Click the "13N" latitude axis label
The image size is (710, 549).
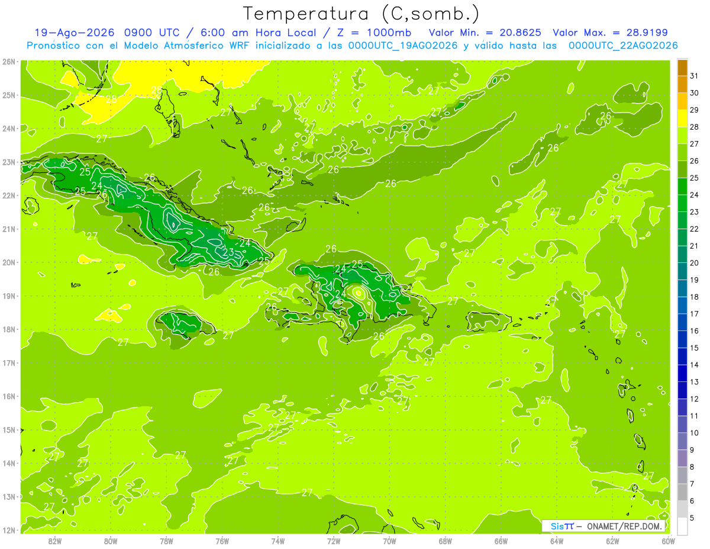point(8,496)
